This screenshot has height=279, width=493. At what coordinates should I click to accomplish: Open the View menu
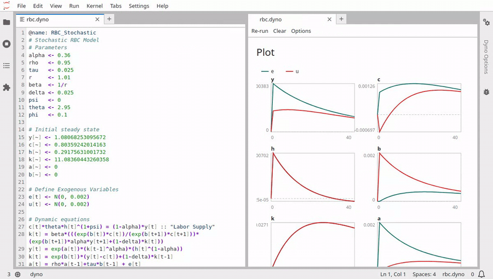pyautogui.click(x=56, y=6)
